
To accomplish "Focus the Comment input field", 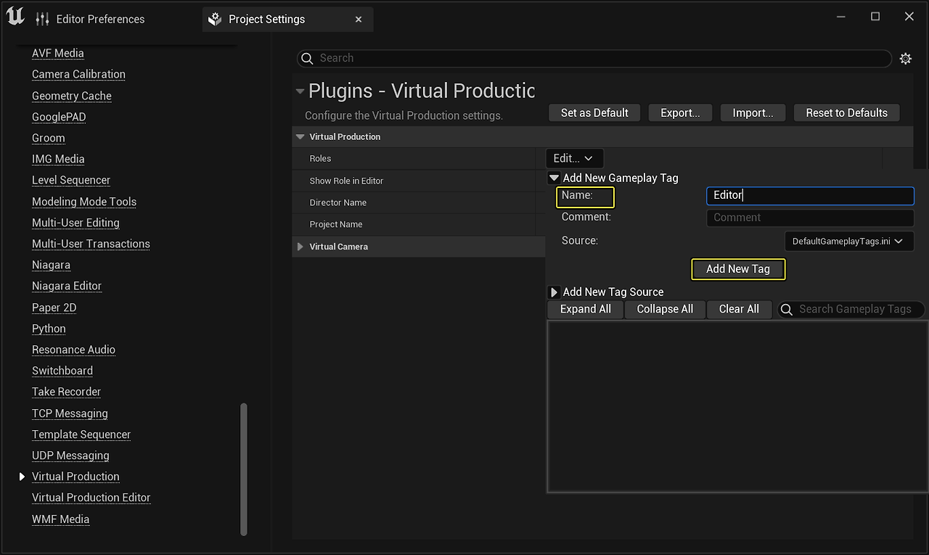I will click(x=810, y=218).
